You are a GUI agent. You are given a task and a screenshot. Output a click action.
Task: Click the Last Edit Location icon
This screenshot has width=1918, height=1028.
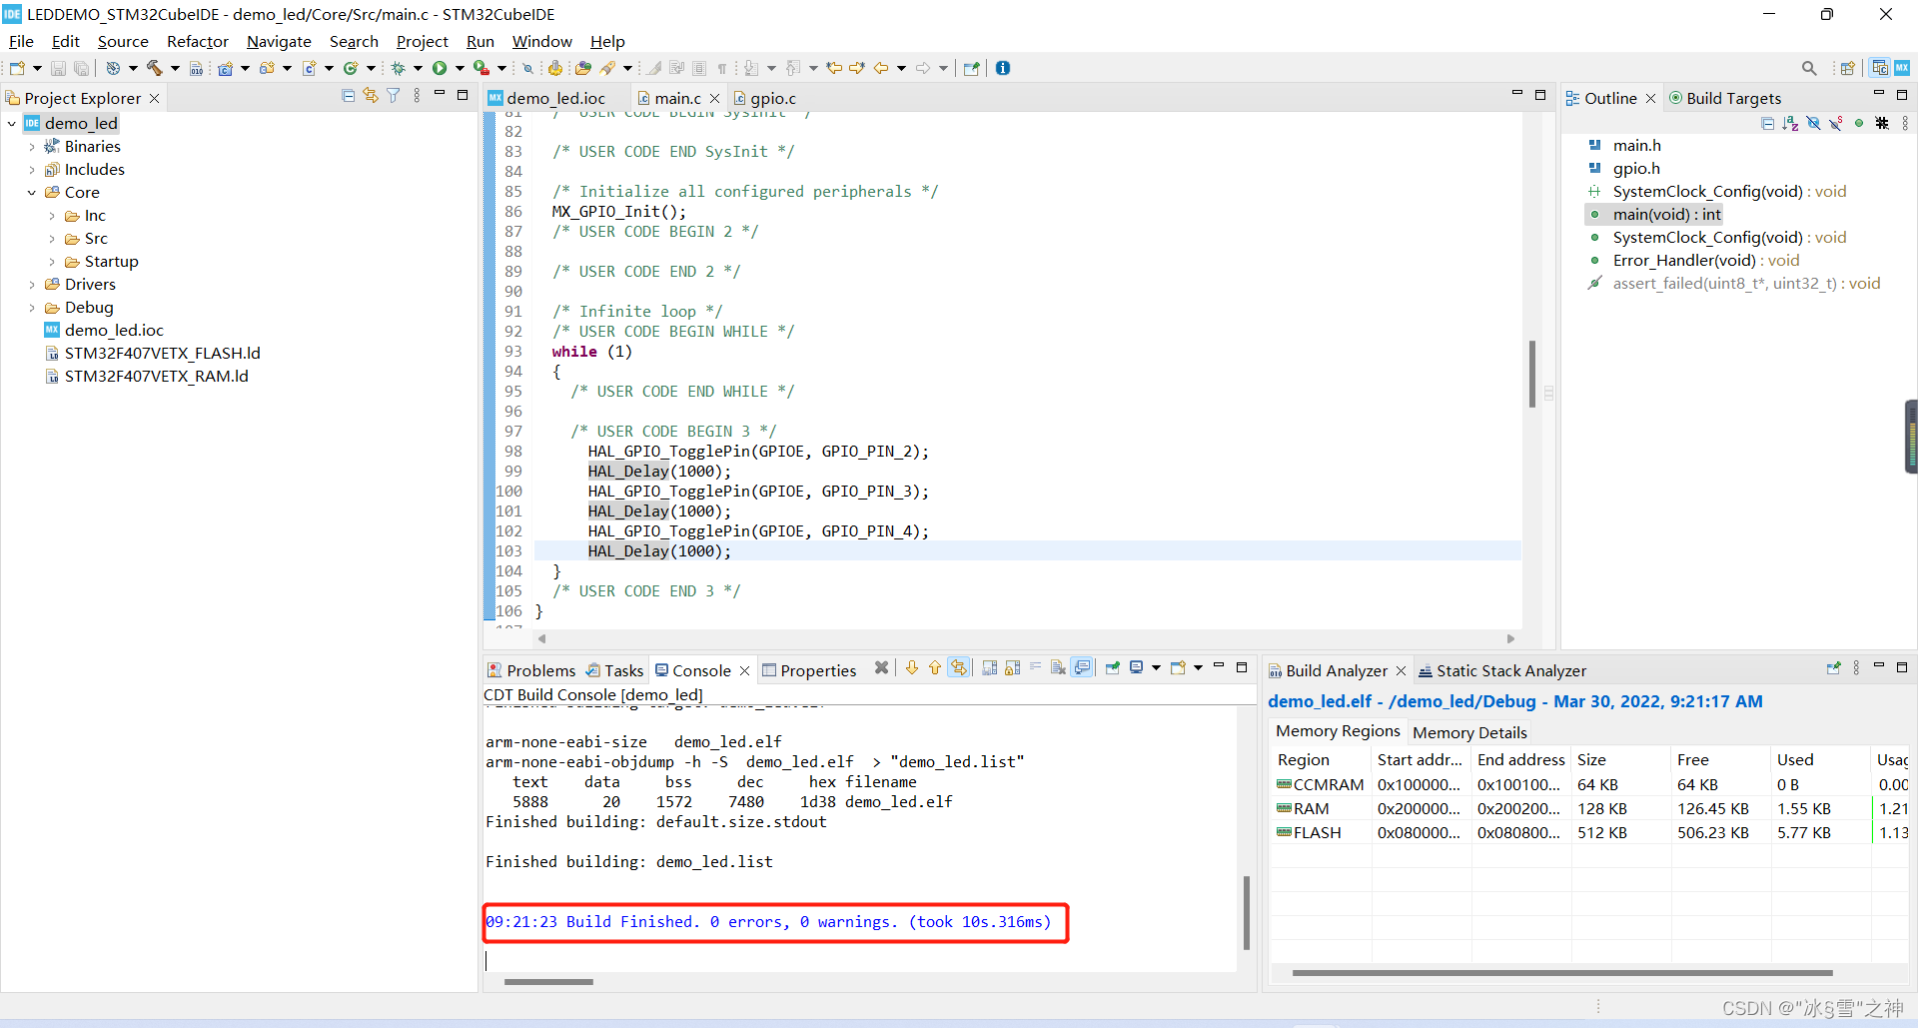(x=834, y=68)
